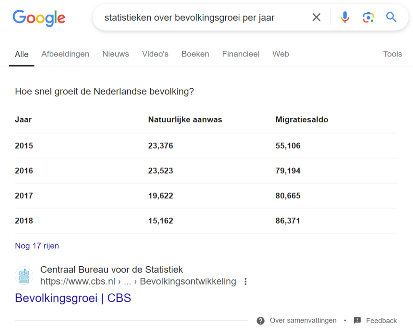Click the CBS site favicon
This screenshot has width=413, height=329.
pyautogui.click(x=24, y=276)
